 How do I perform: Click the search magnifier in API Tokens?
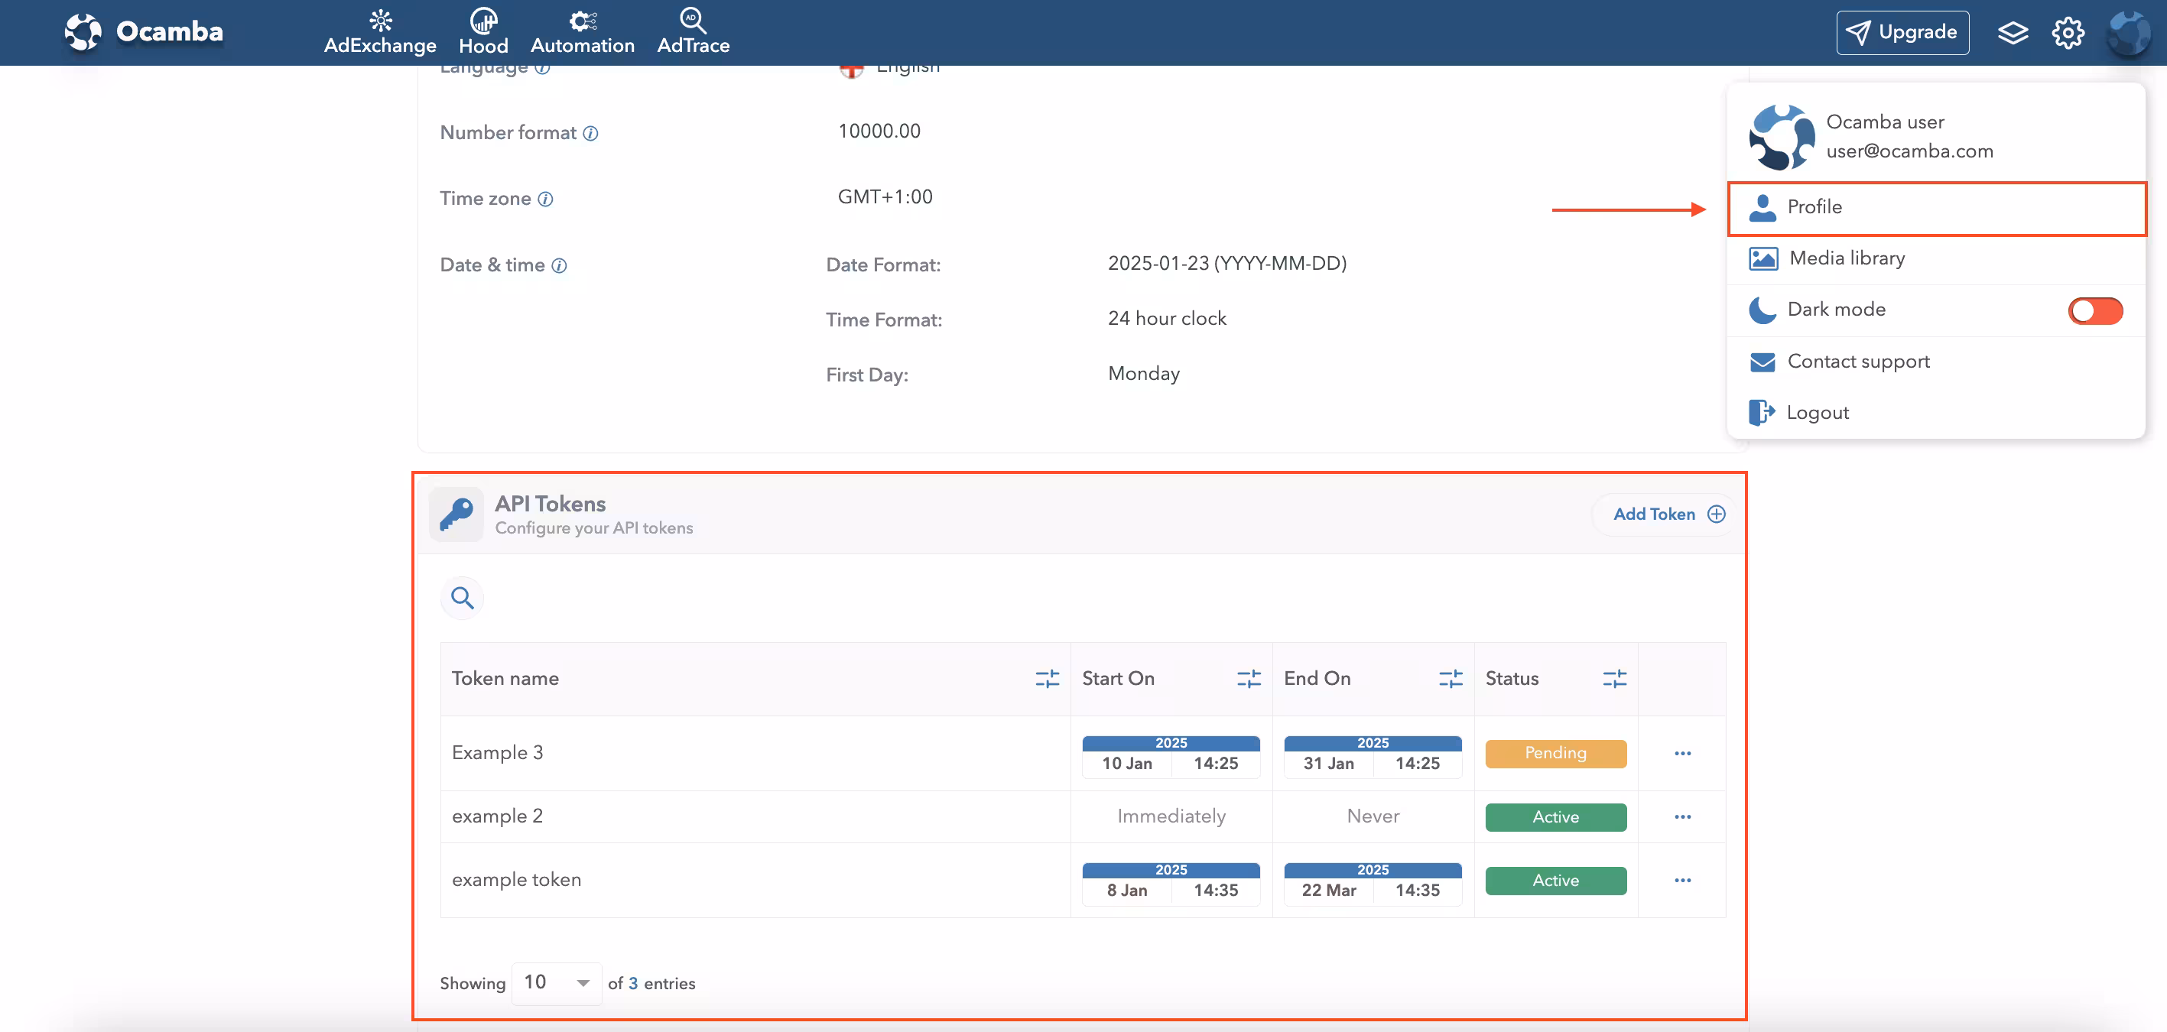tap(462, 598)
